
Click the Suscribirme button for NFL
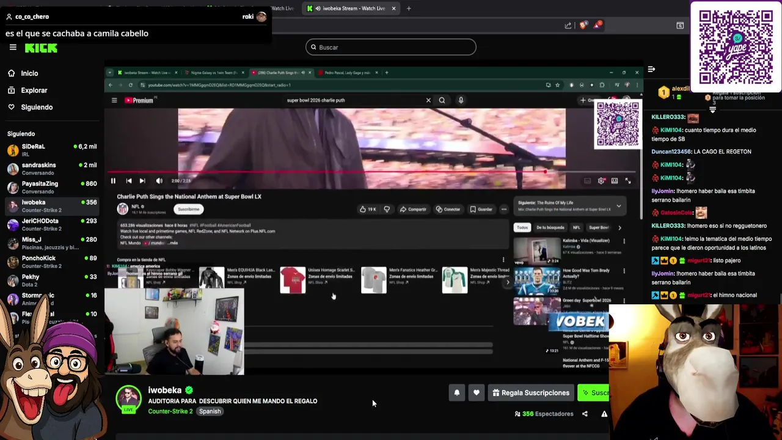click(x=188, y=209)
